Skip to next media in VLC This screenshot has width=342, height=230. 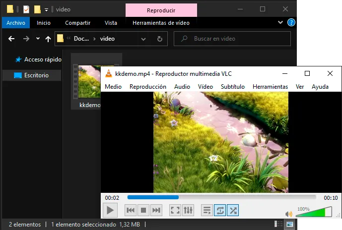156,210
